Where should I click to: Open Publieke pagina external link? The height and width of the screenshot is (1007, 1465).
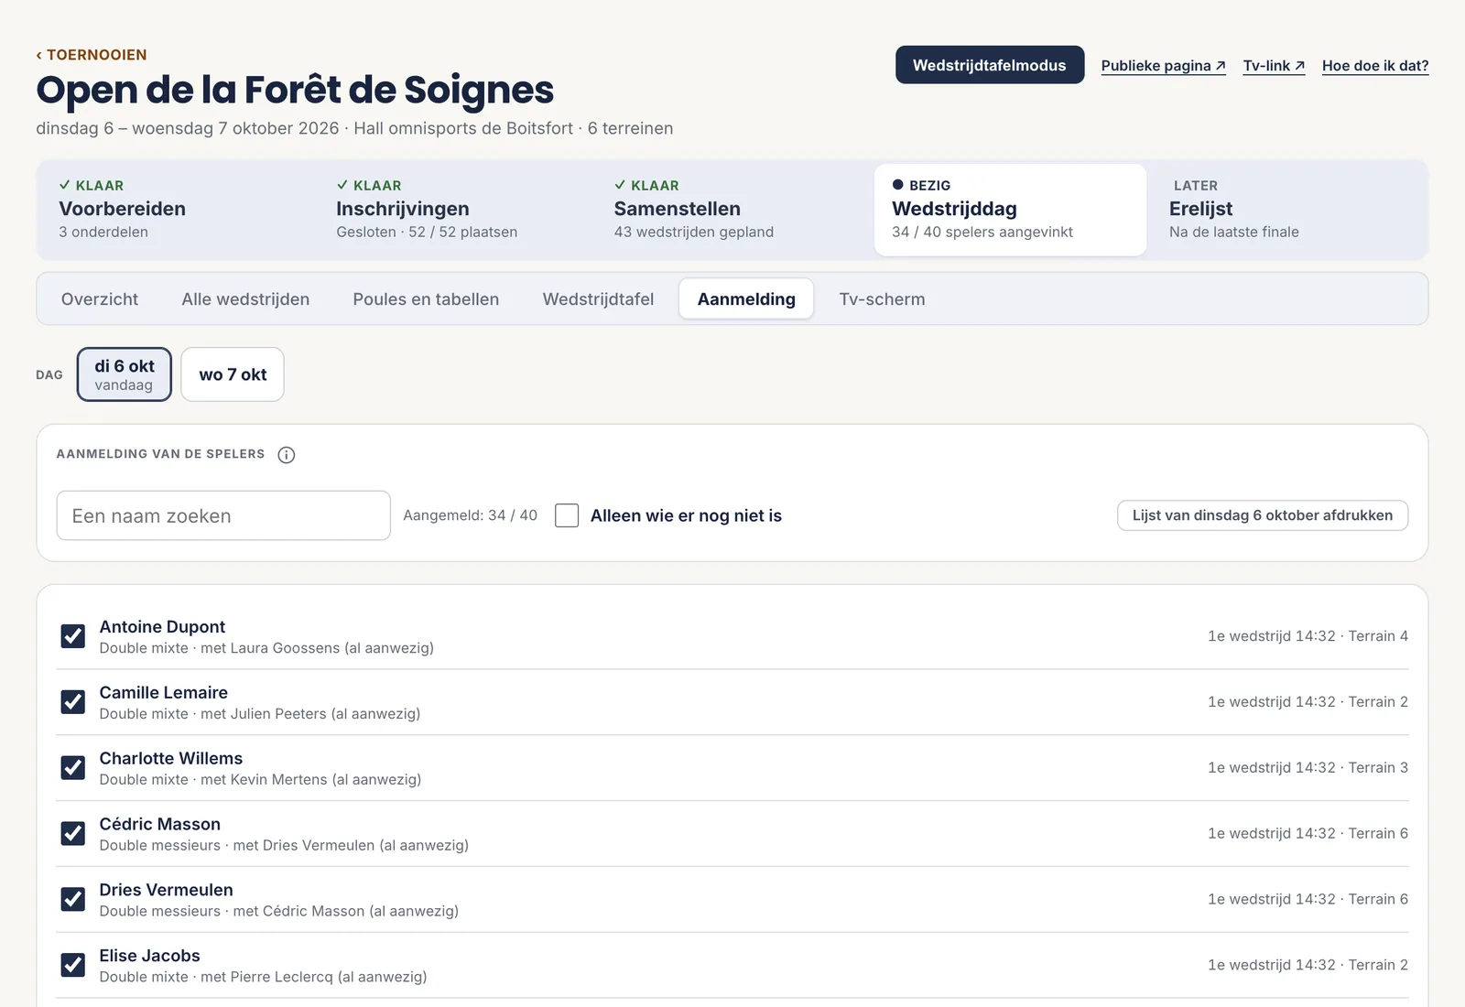tap(1163, 66)
